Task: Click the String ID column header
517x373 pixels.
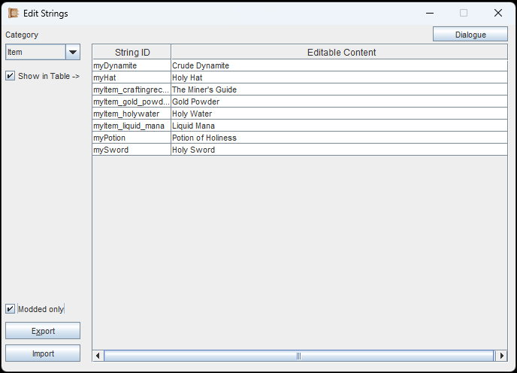Action: click(x=132, y=53)
